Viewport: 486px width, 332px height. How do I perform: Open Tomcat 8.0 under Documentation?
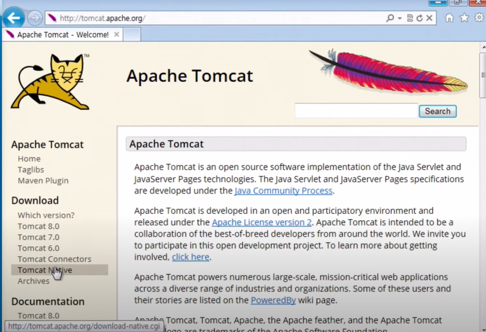[x=38, y=316]
